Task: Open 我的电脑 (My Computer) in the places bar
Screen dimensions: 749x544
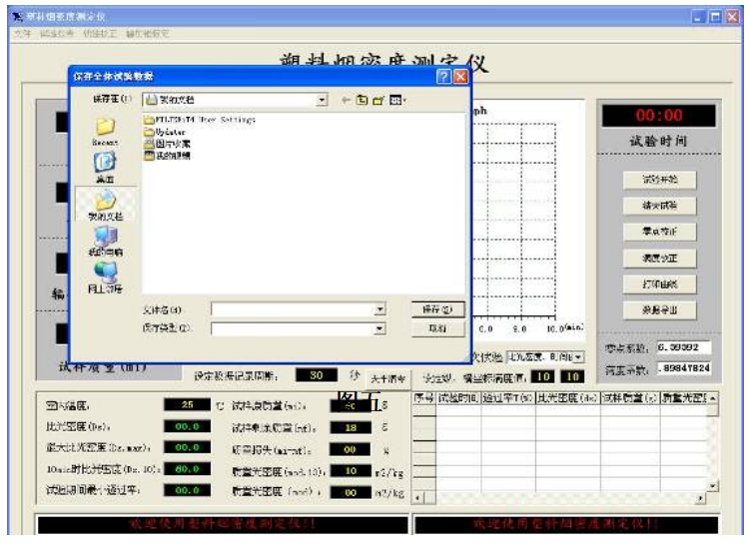Action: [106, 241]
